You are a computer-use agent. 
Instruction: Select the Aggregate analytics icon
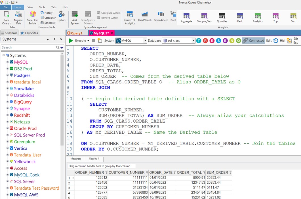[x=186, y=16]
